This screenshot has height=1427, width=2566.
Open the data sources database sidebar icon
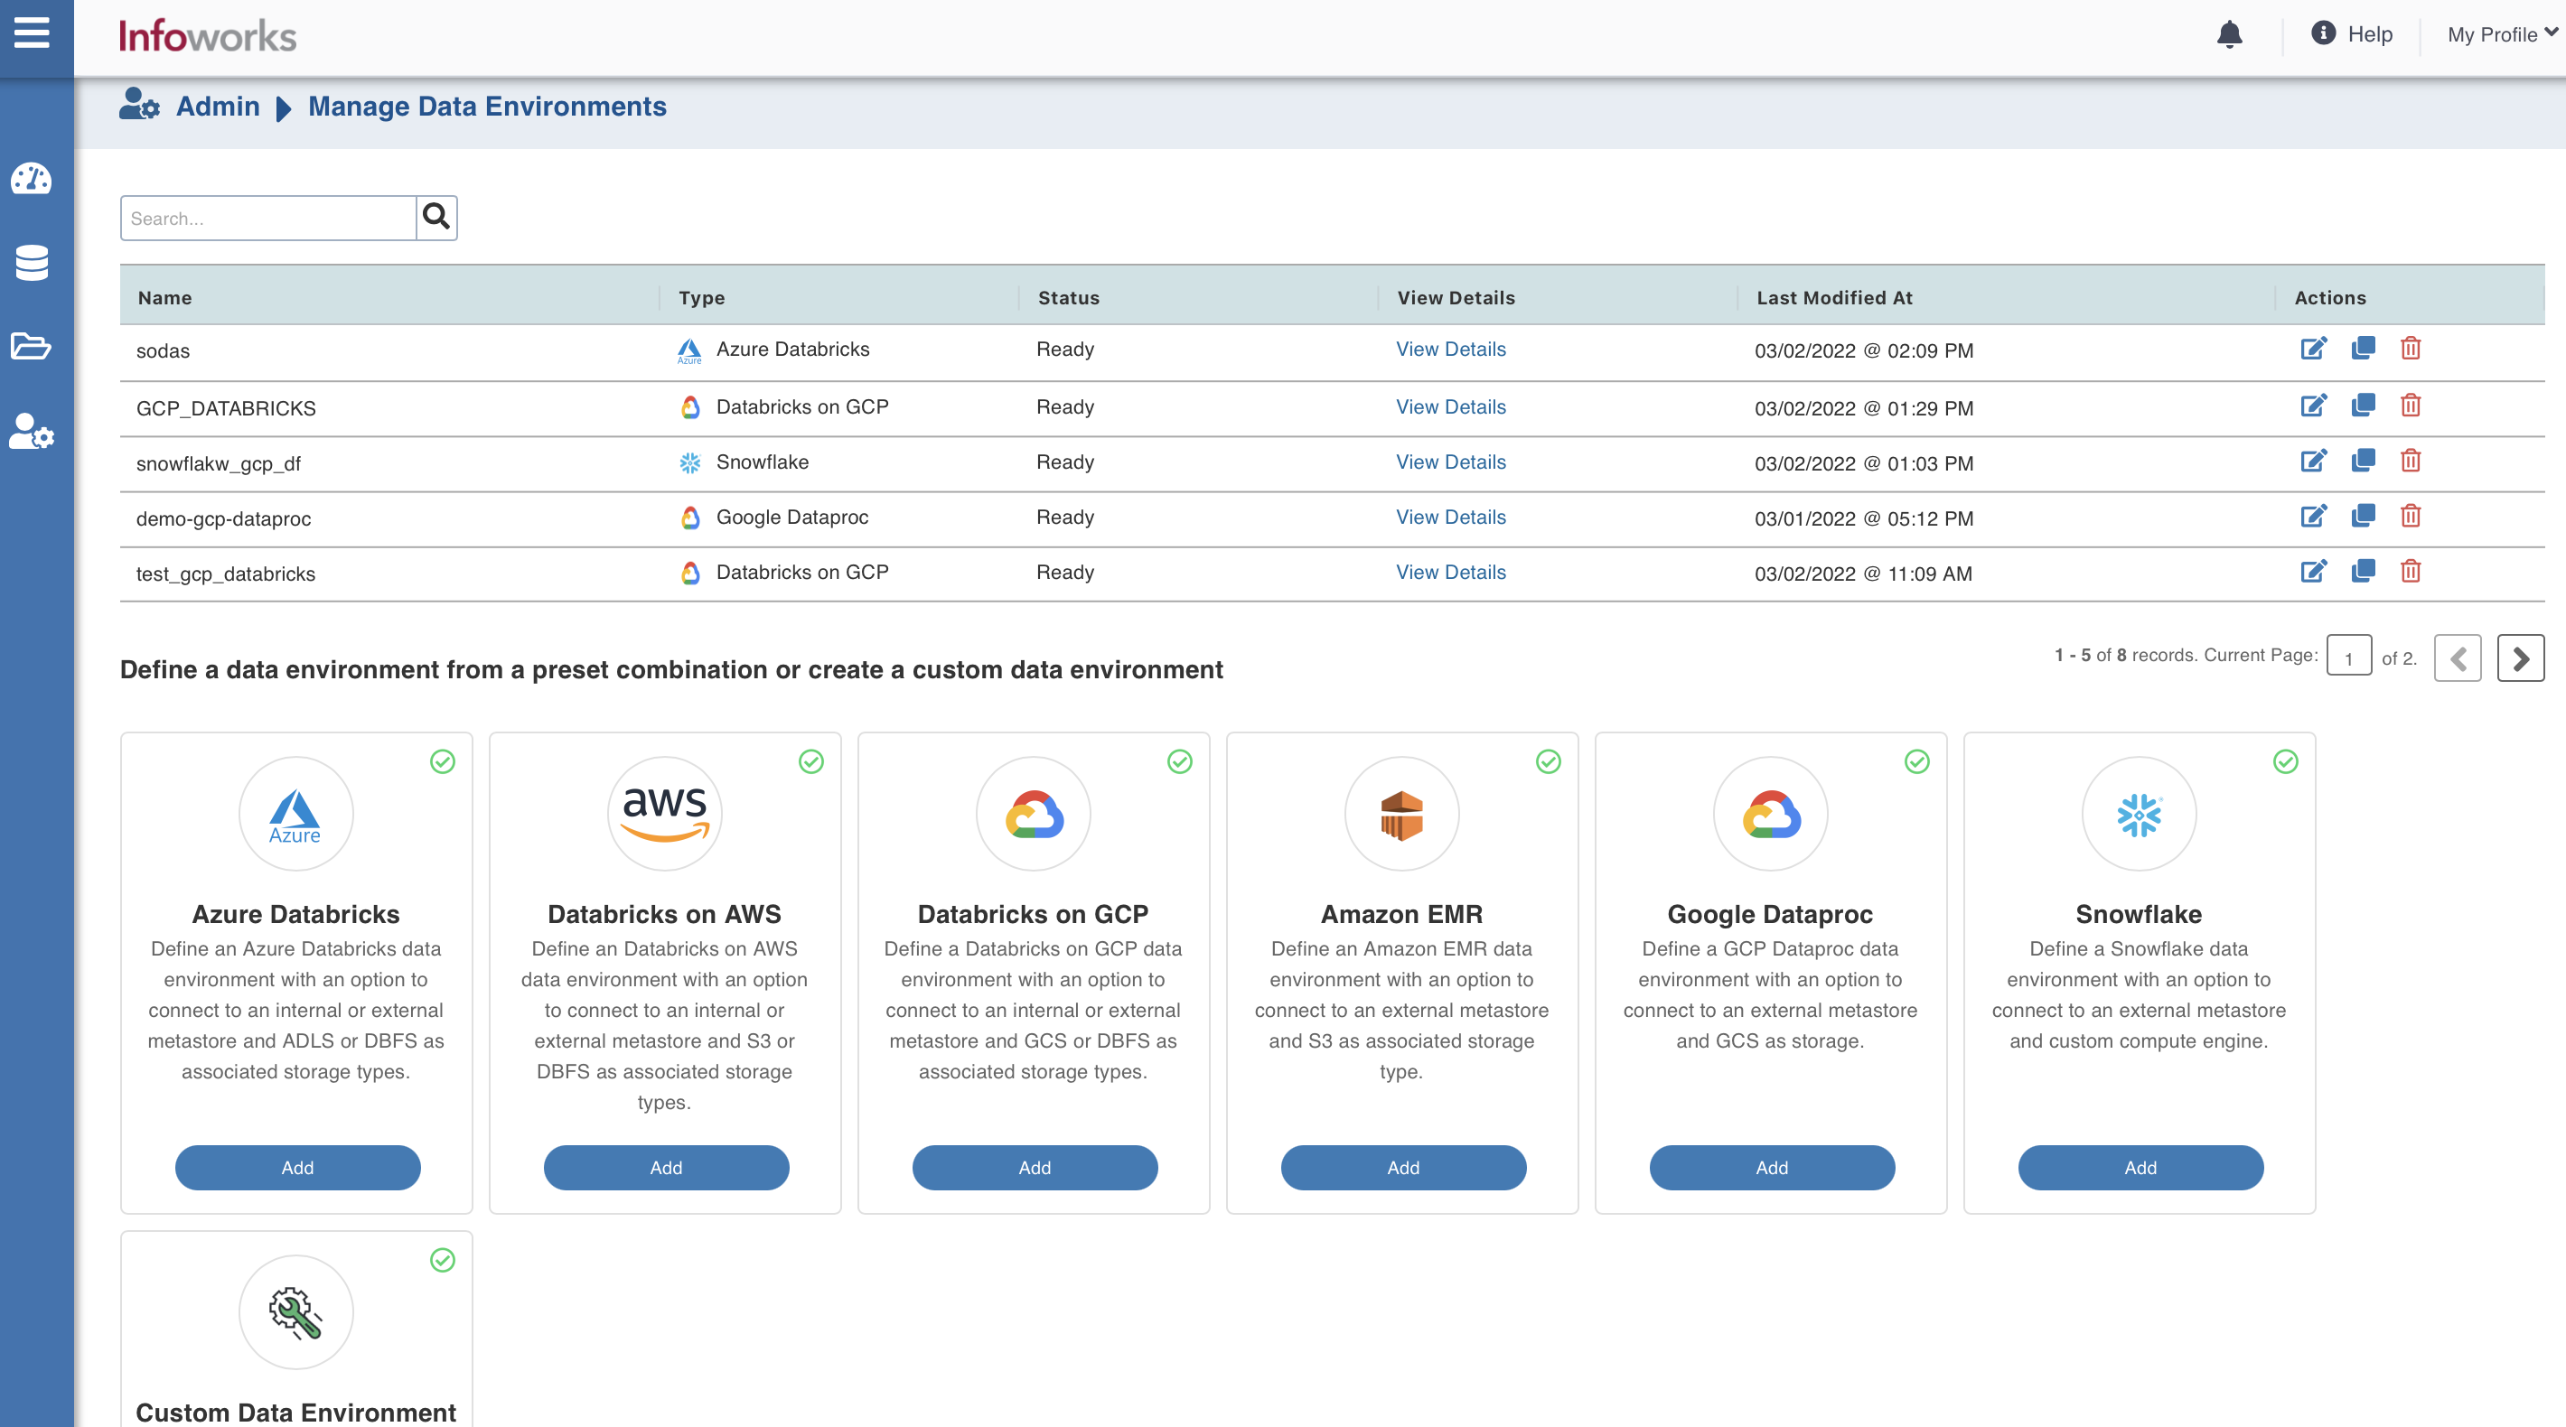[32, 263]
